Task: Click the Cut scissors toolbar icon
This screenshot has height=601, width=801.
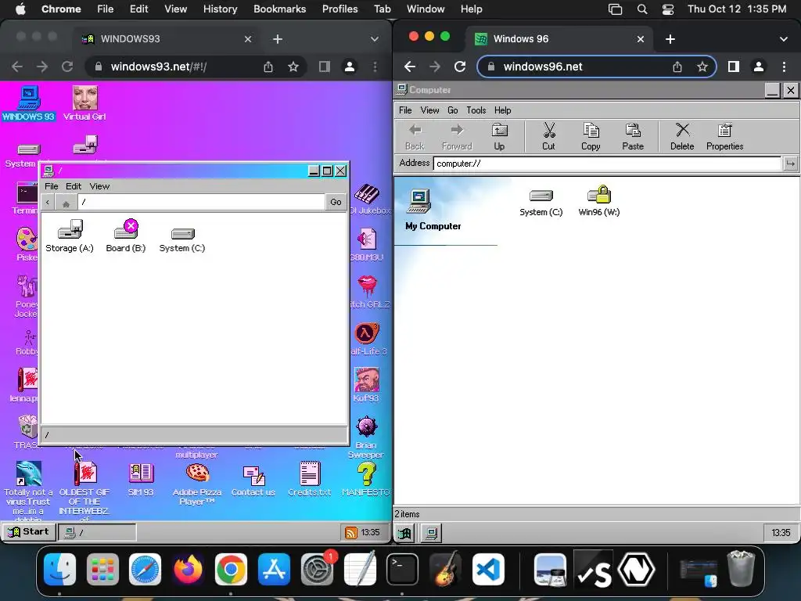Action: (548, 136)
